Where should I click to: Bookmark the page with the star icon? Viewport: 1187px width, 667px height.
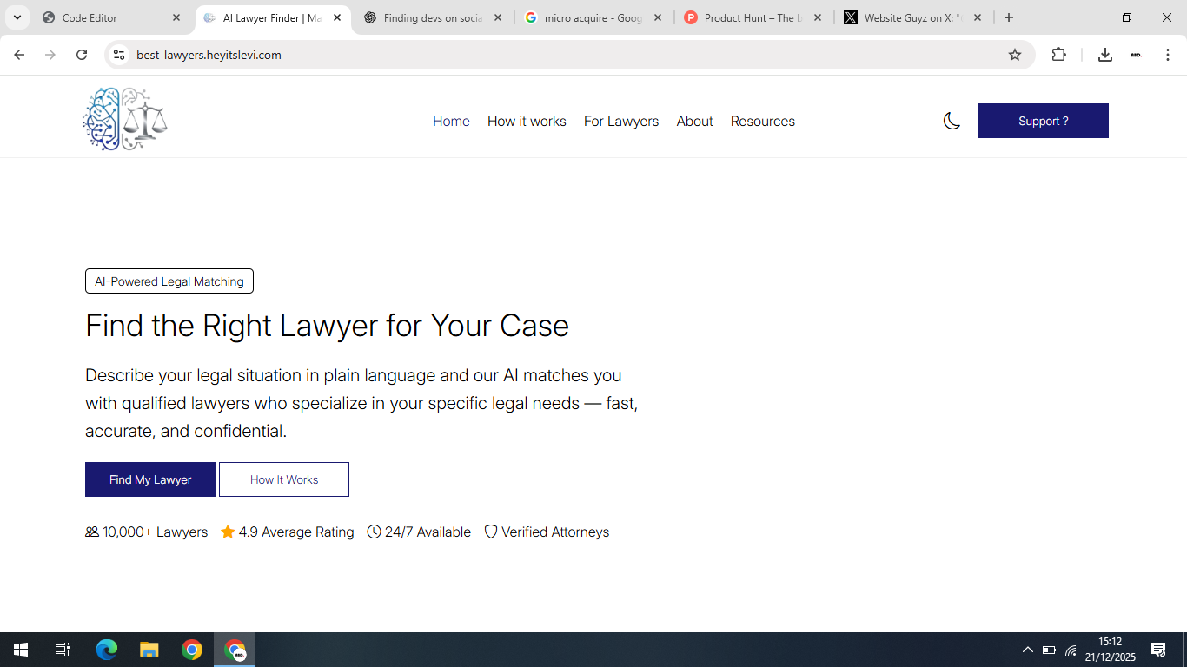pyautogui.click(x=1015, y=54)
